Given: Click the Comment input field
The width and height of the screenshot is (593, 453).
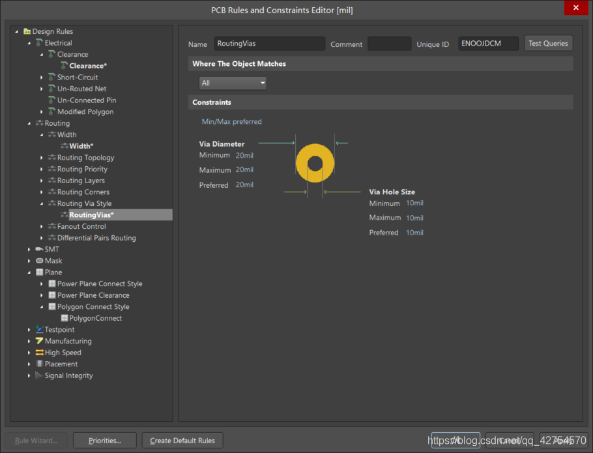Looking at the screenshot, I should coord(389,44).
